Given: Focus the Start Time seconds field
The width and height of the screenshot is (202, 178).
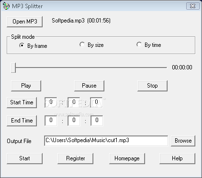Looking at the screenshot, I should click(96, 102).
